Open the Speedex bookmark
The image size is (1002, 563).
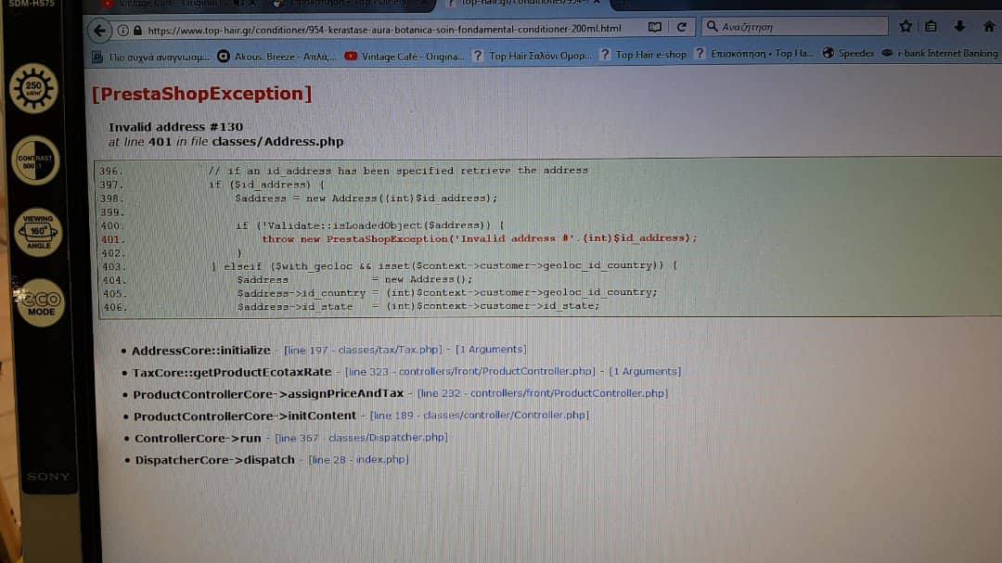click(848, 54)
